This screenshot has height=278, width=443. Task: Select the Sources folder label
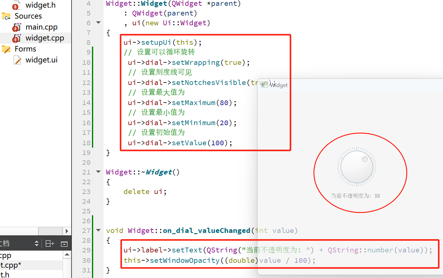[28, 16]
